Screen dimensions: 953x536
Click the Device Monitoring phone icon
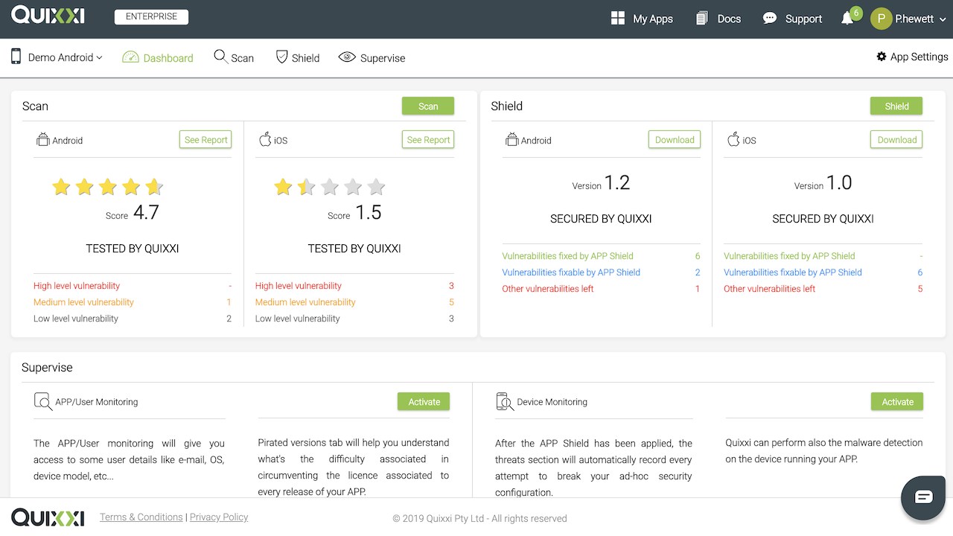click(505, 402)
